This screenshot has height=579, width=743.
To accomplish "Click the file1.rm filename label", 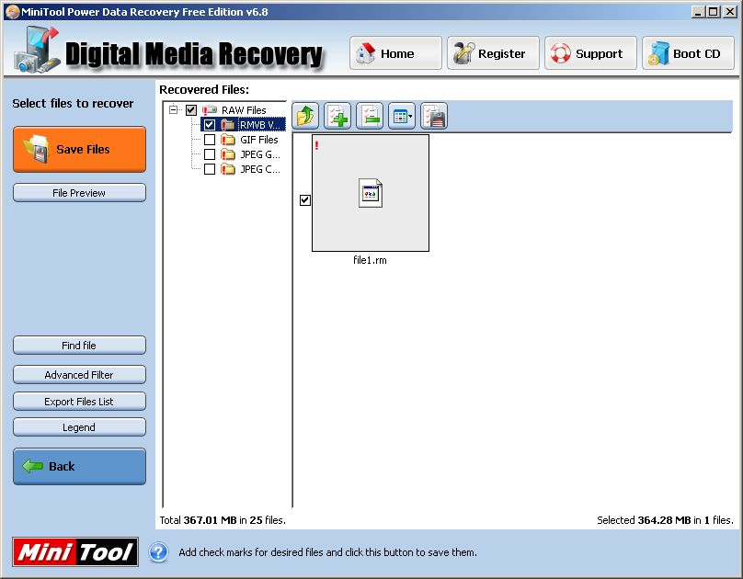I will 370,260.
